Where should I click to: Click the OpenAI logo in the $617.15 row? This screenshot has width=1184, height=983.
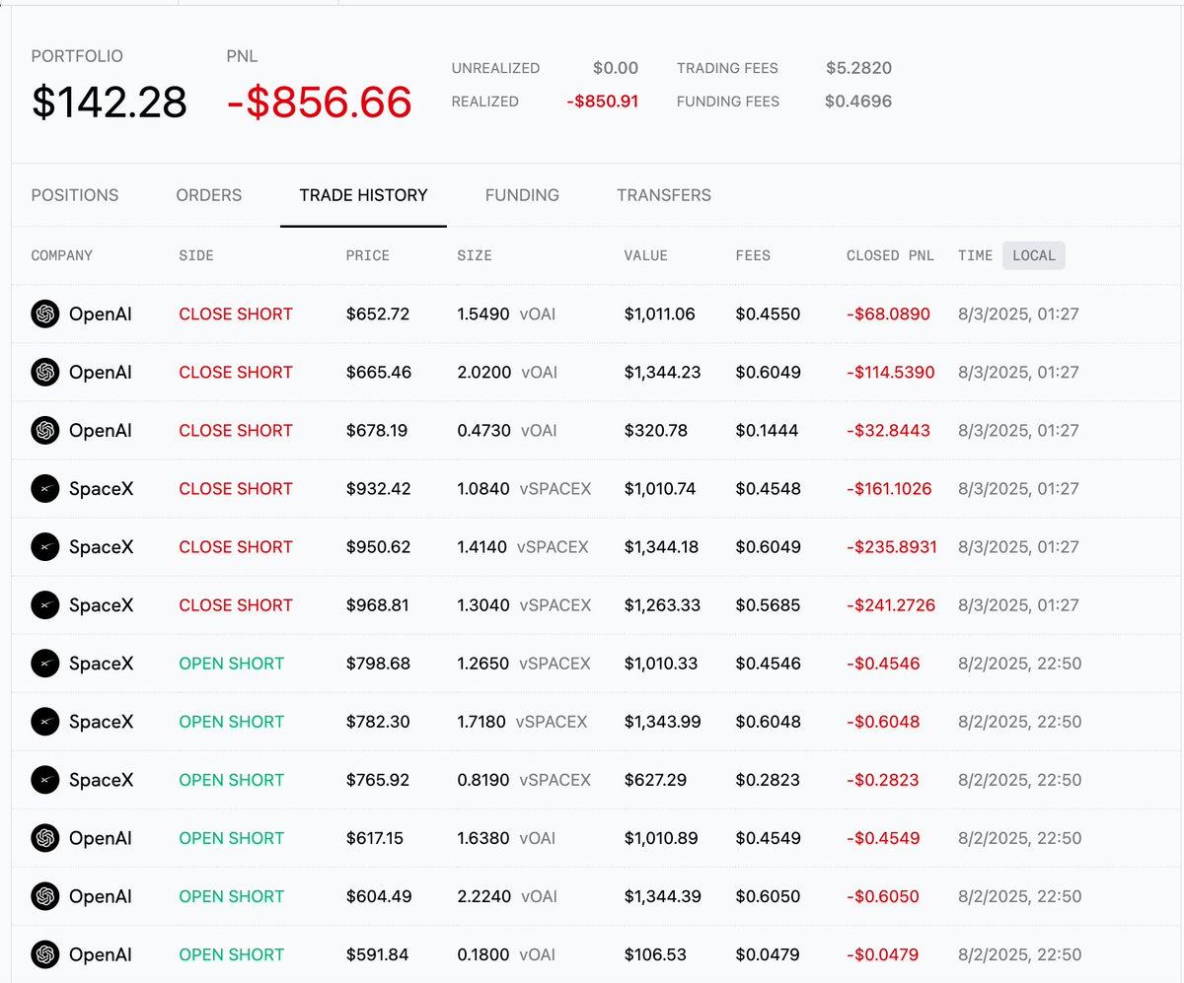coord(45,838)
